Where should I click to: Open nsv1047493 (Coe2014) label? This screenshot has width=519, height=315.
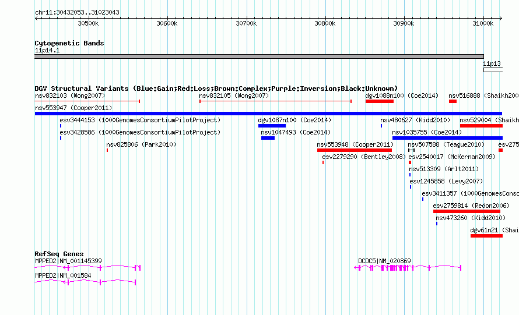[x=296, y=132]
